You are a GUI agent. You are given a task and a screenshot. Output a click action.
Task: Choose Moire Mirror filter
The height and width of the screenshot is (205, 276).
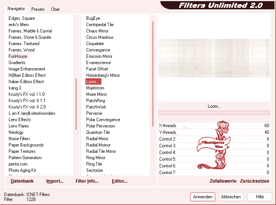pyautogui.click(x=97, y=94)
